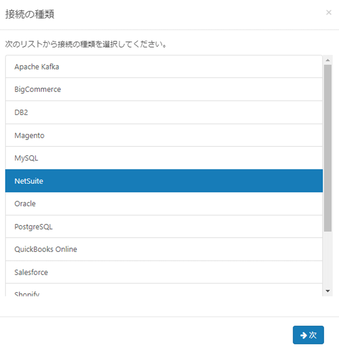The height and width of the screenshot is (350, 339).
Task: Close the 接続の種類 dialog with X
Action: tap(329, 13)
